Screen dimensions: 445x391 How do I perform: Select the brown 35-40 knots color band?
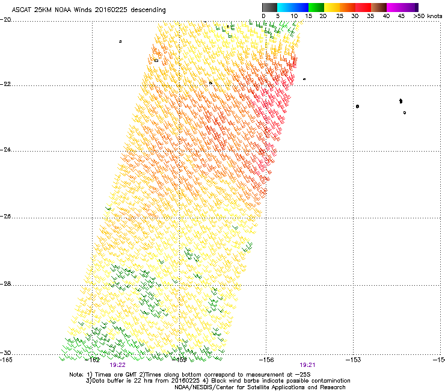[379, 7]
